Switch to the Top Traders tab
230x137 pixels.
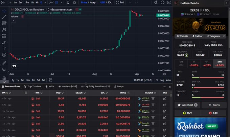[x=32, y=87]
